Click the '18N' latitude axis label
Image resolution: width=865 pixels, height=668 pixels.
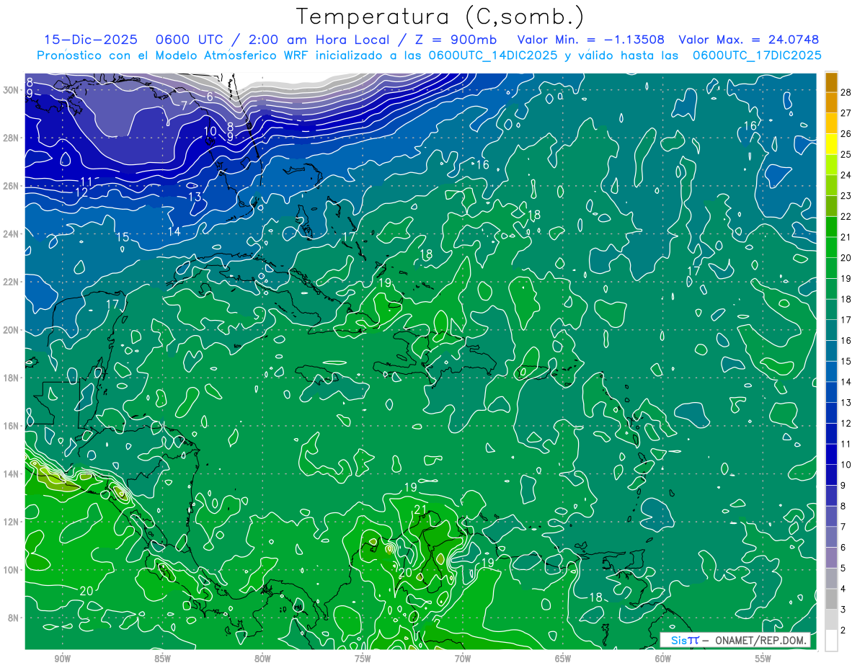click(x=12, y=378)
